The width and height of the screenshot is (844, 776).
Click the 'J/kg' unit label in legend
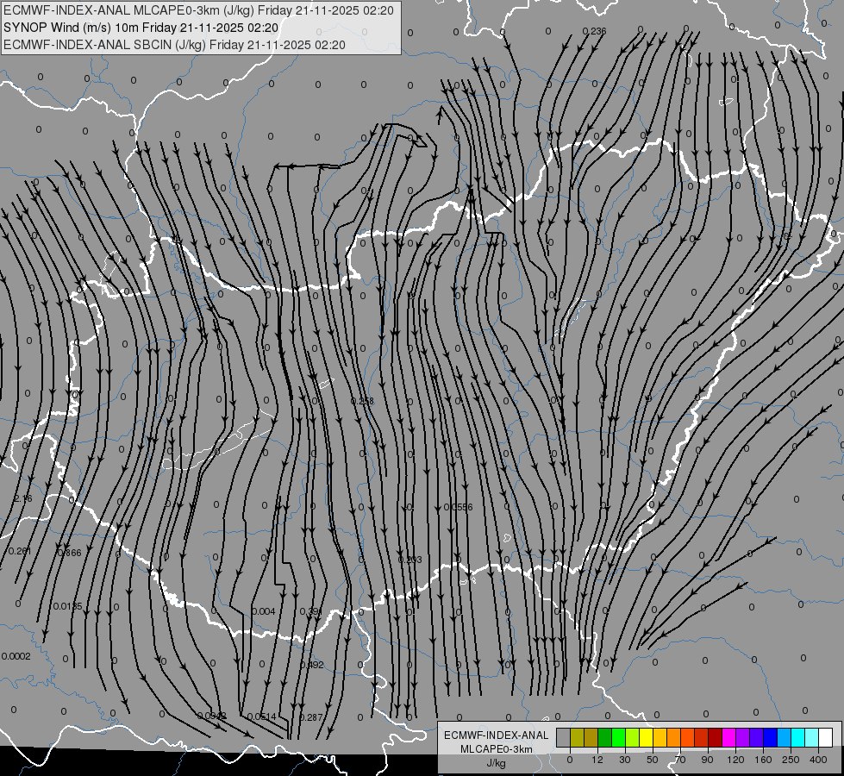[x=496, y=763]
